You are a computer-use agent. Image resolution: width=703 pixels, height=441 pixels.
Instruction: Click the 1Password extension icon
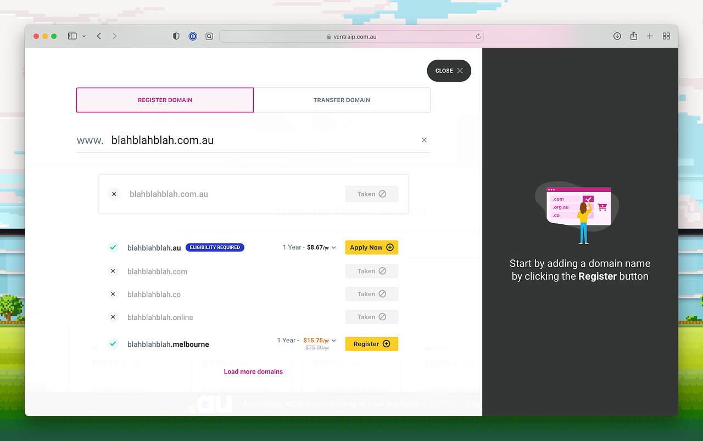[193, 36]
